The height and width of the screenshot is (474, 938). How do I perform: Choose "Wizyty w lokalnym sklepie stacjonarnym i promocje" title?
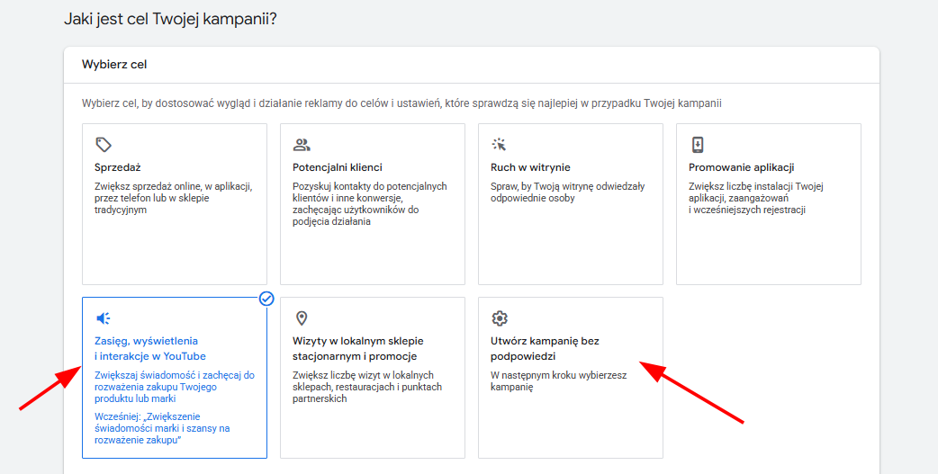pyautogui.click(x=357, y=349)
